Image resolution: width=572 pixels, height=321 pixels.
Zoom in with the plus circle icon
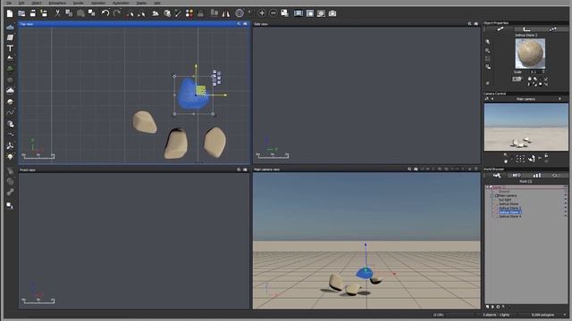point(262,13)
